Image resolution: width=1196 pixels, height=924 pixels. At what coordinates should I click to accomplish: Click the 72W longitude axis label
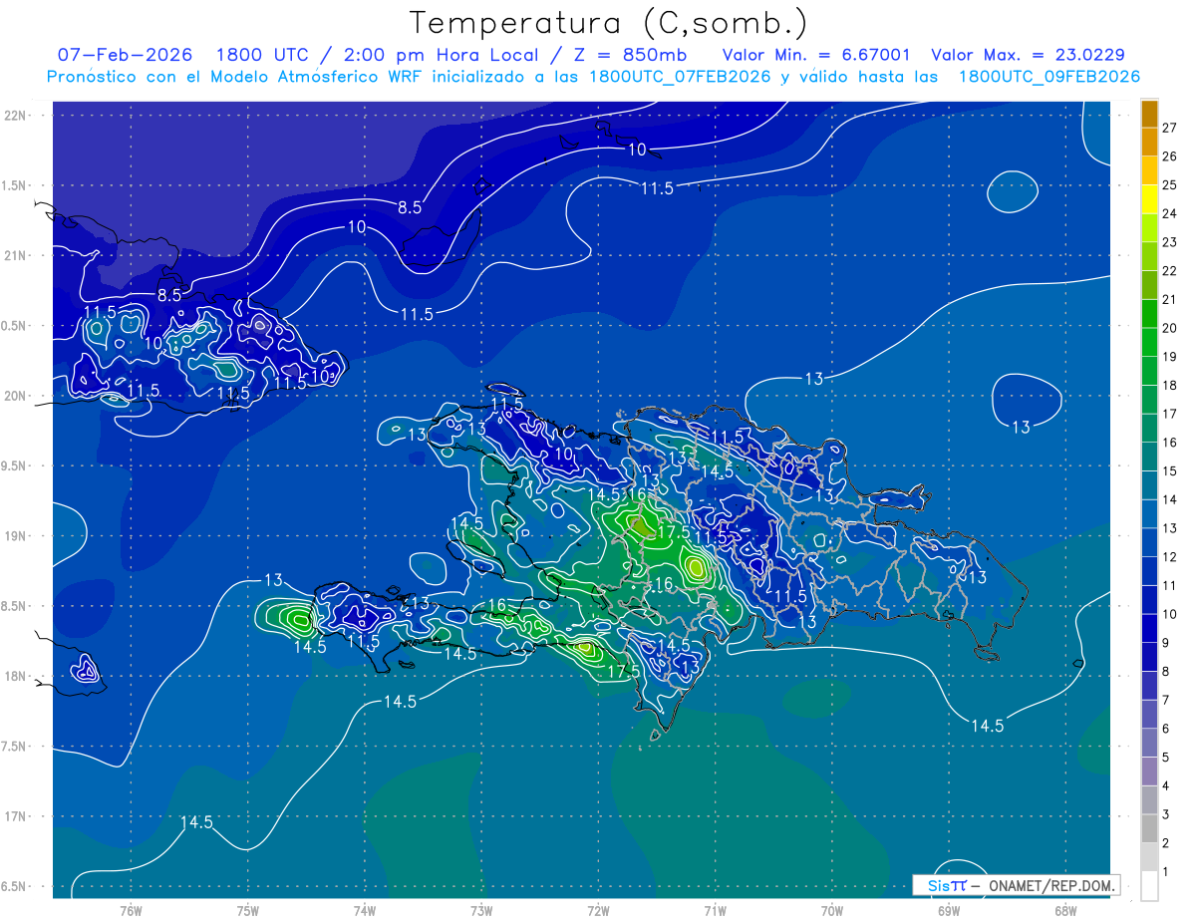598,910
